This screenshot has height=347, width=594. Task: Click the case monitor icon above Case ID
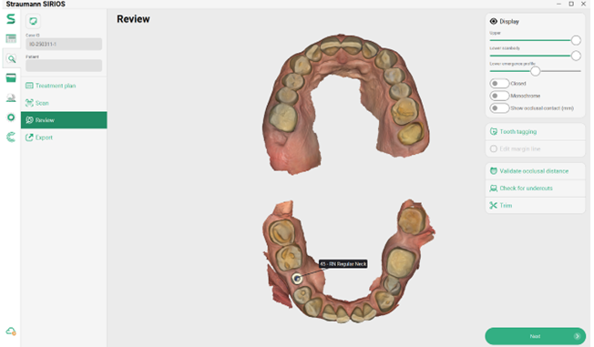34,21
